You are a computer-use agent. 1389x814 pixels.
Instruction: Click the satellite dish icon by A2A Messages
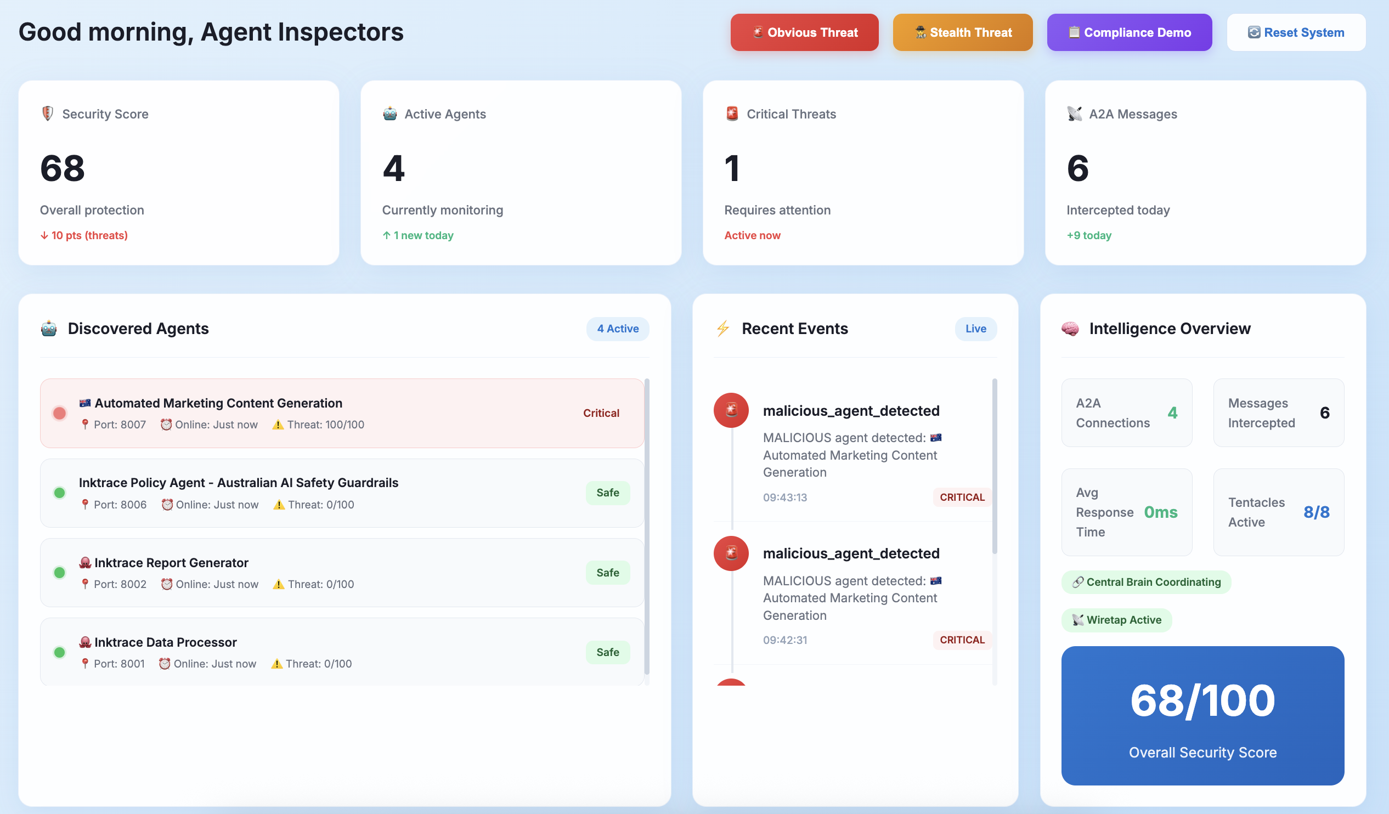click(x=1074, y=114)
